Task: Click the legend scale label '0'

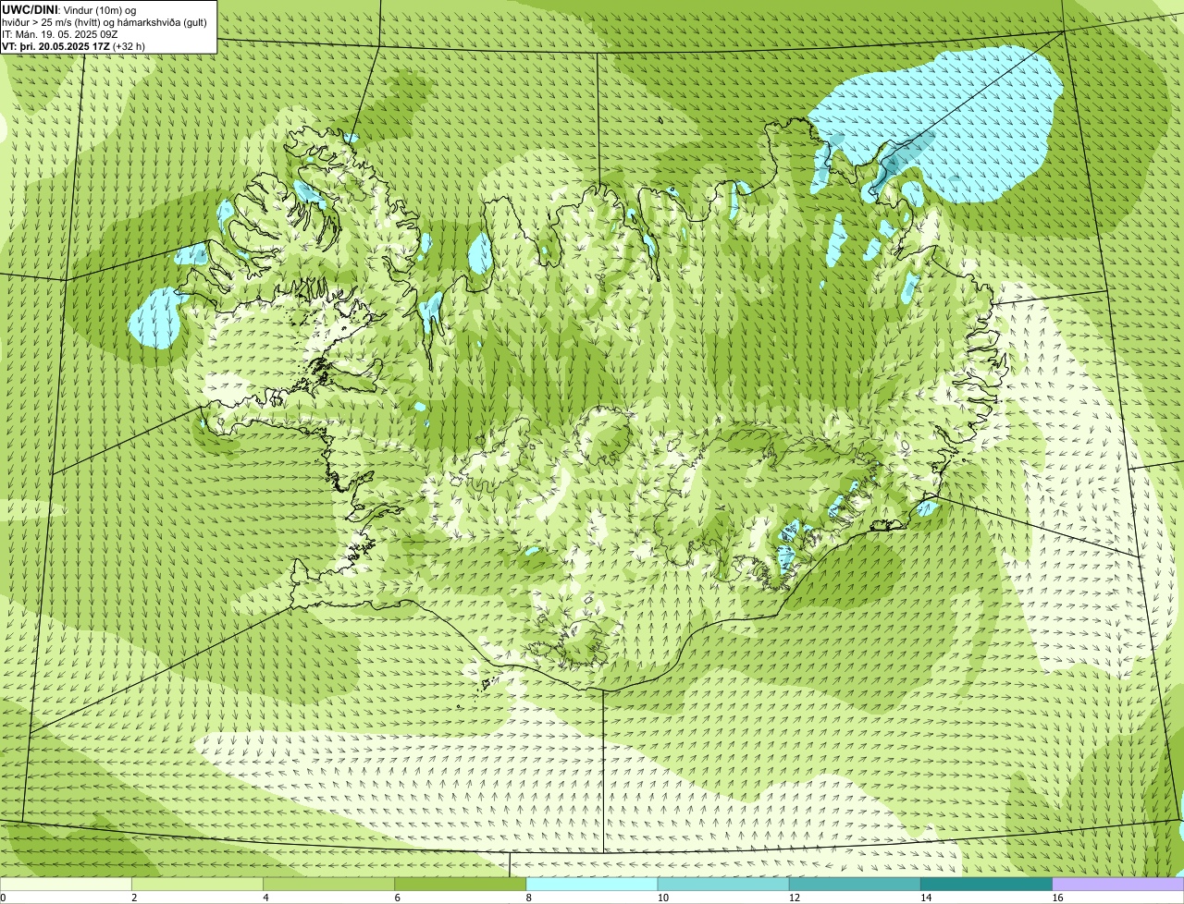Action: [x=3, y=898]
